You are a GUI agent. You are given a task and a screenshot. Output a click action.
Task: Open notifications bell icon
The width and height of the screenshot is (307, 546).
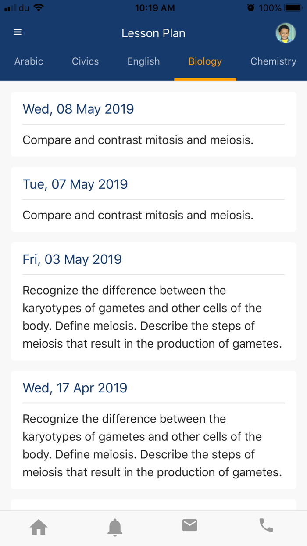point(115,527)
